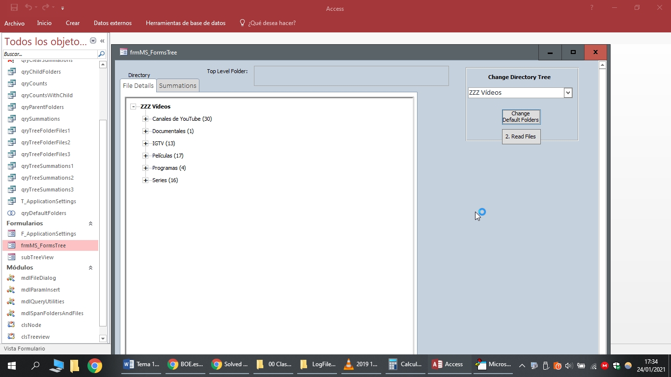Collapse the ZZZ Vídeos root node

(x=133, y=107)
